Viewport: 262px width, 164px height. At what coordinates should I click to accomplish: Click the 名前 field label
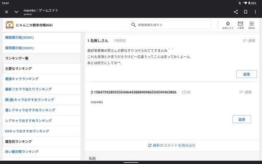(x=92, y=158)
